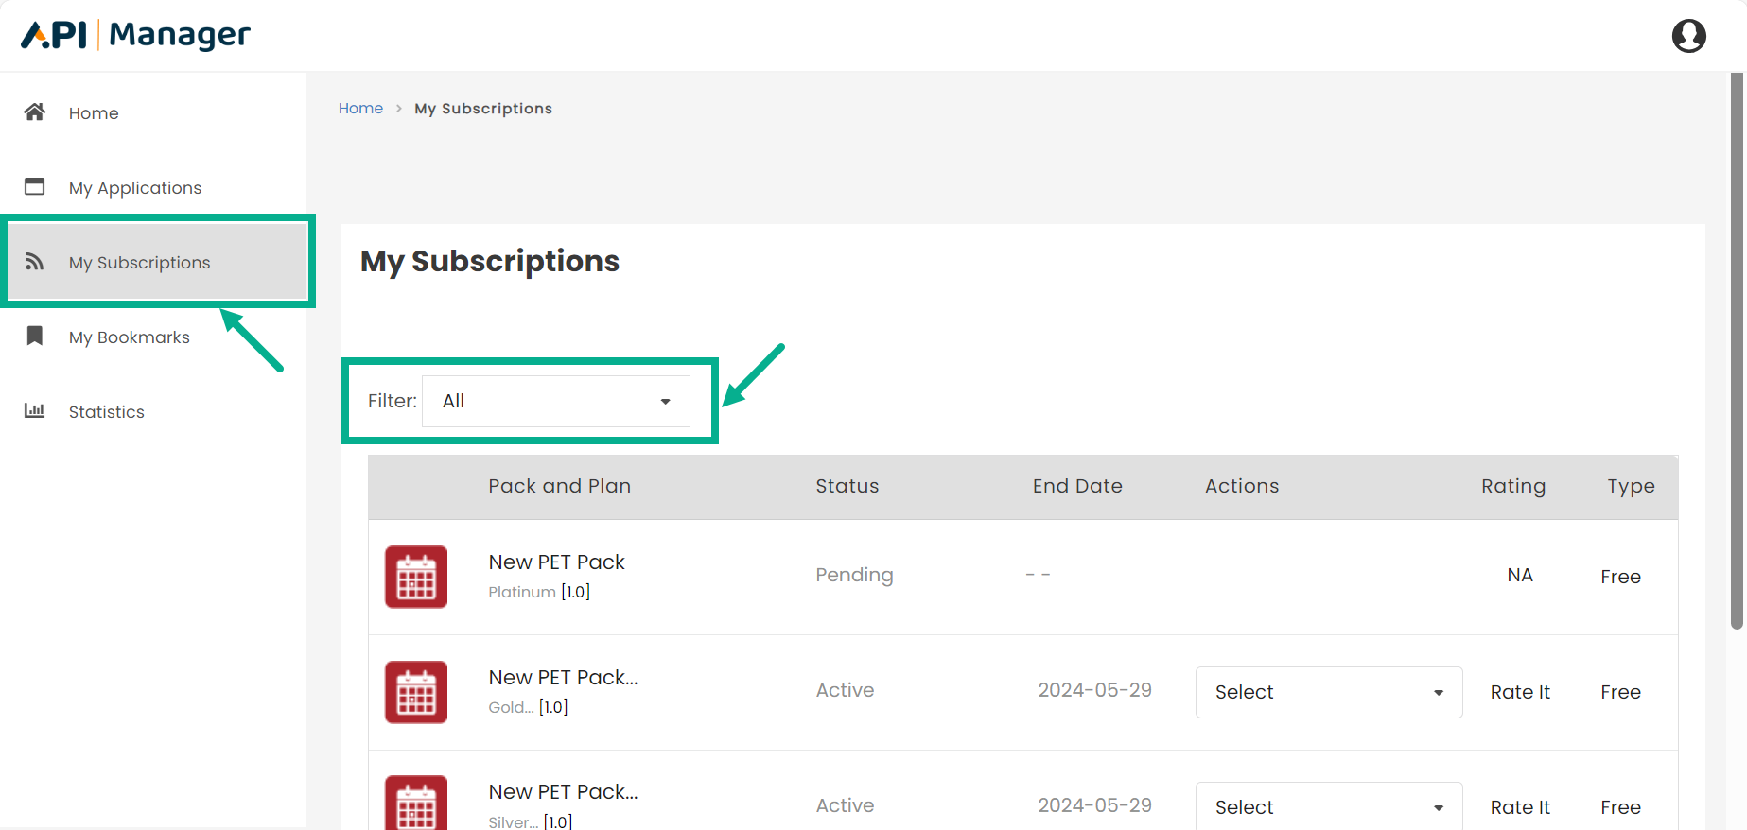
Task: Open My Bookmarks in sidebar
Action: [153, 337]
